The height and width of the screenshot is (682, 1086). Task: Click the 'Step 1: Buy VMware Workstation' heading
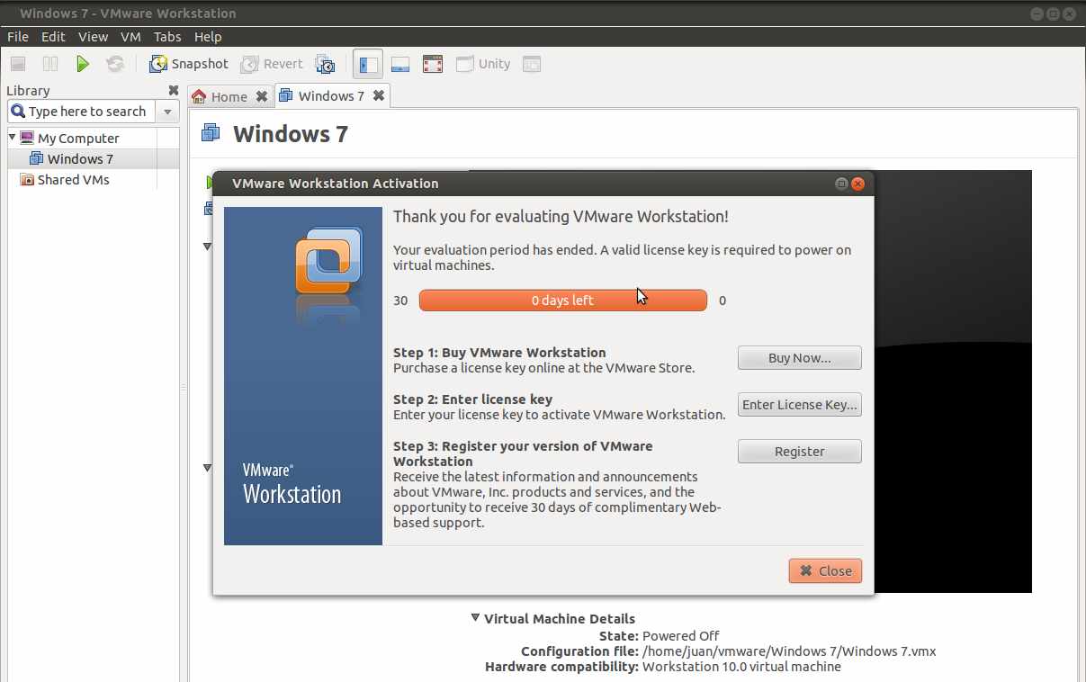tap(499, 353)
